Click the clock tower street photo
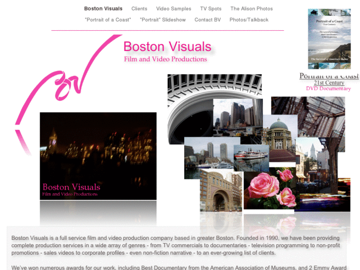 tap(316, 165)
